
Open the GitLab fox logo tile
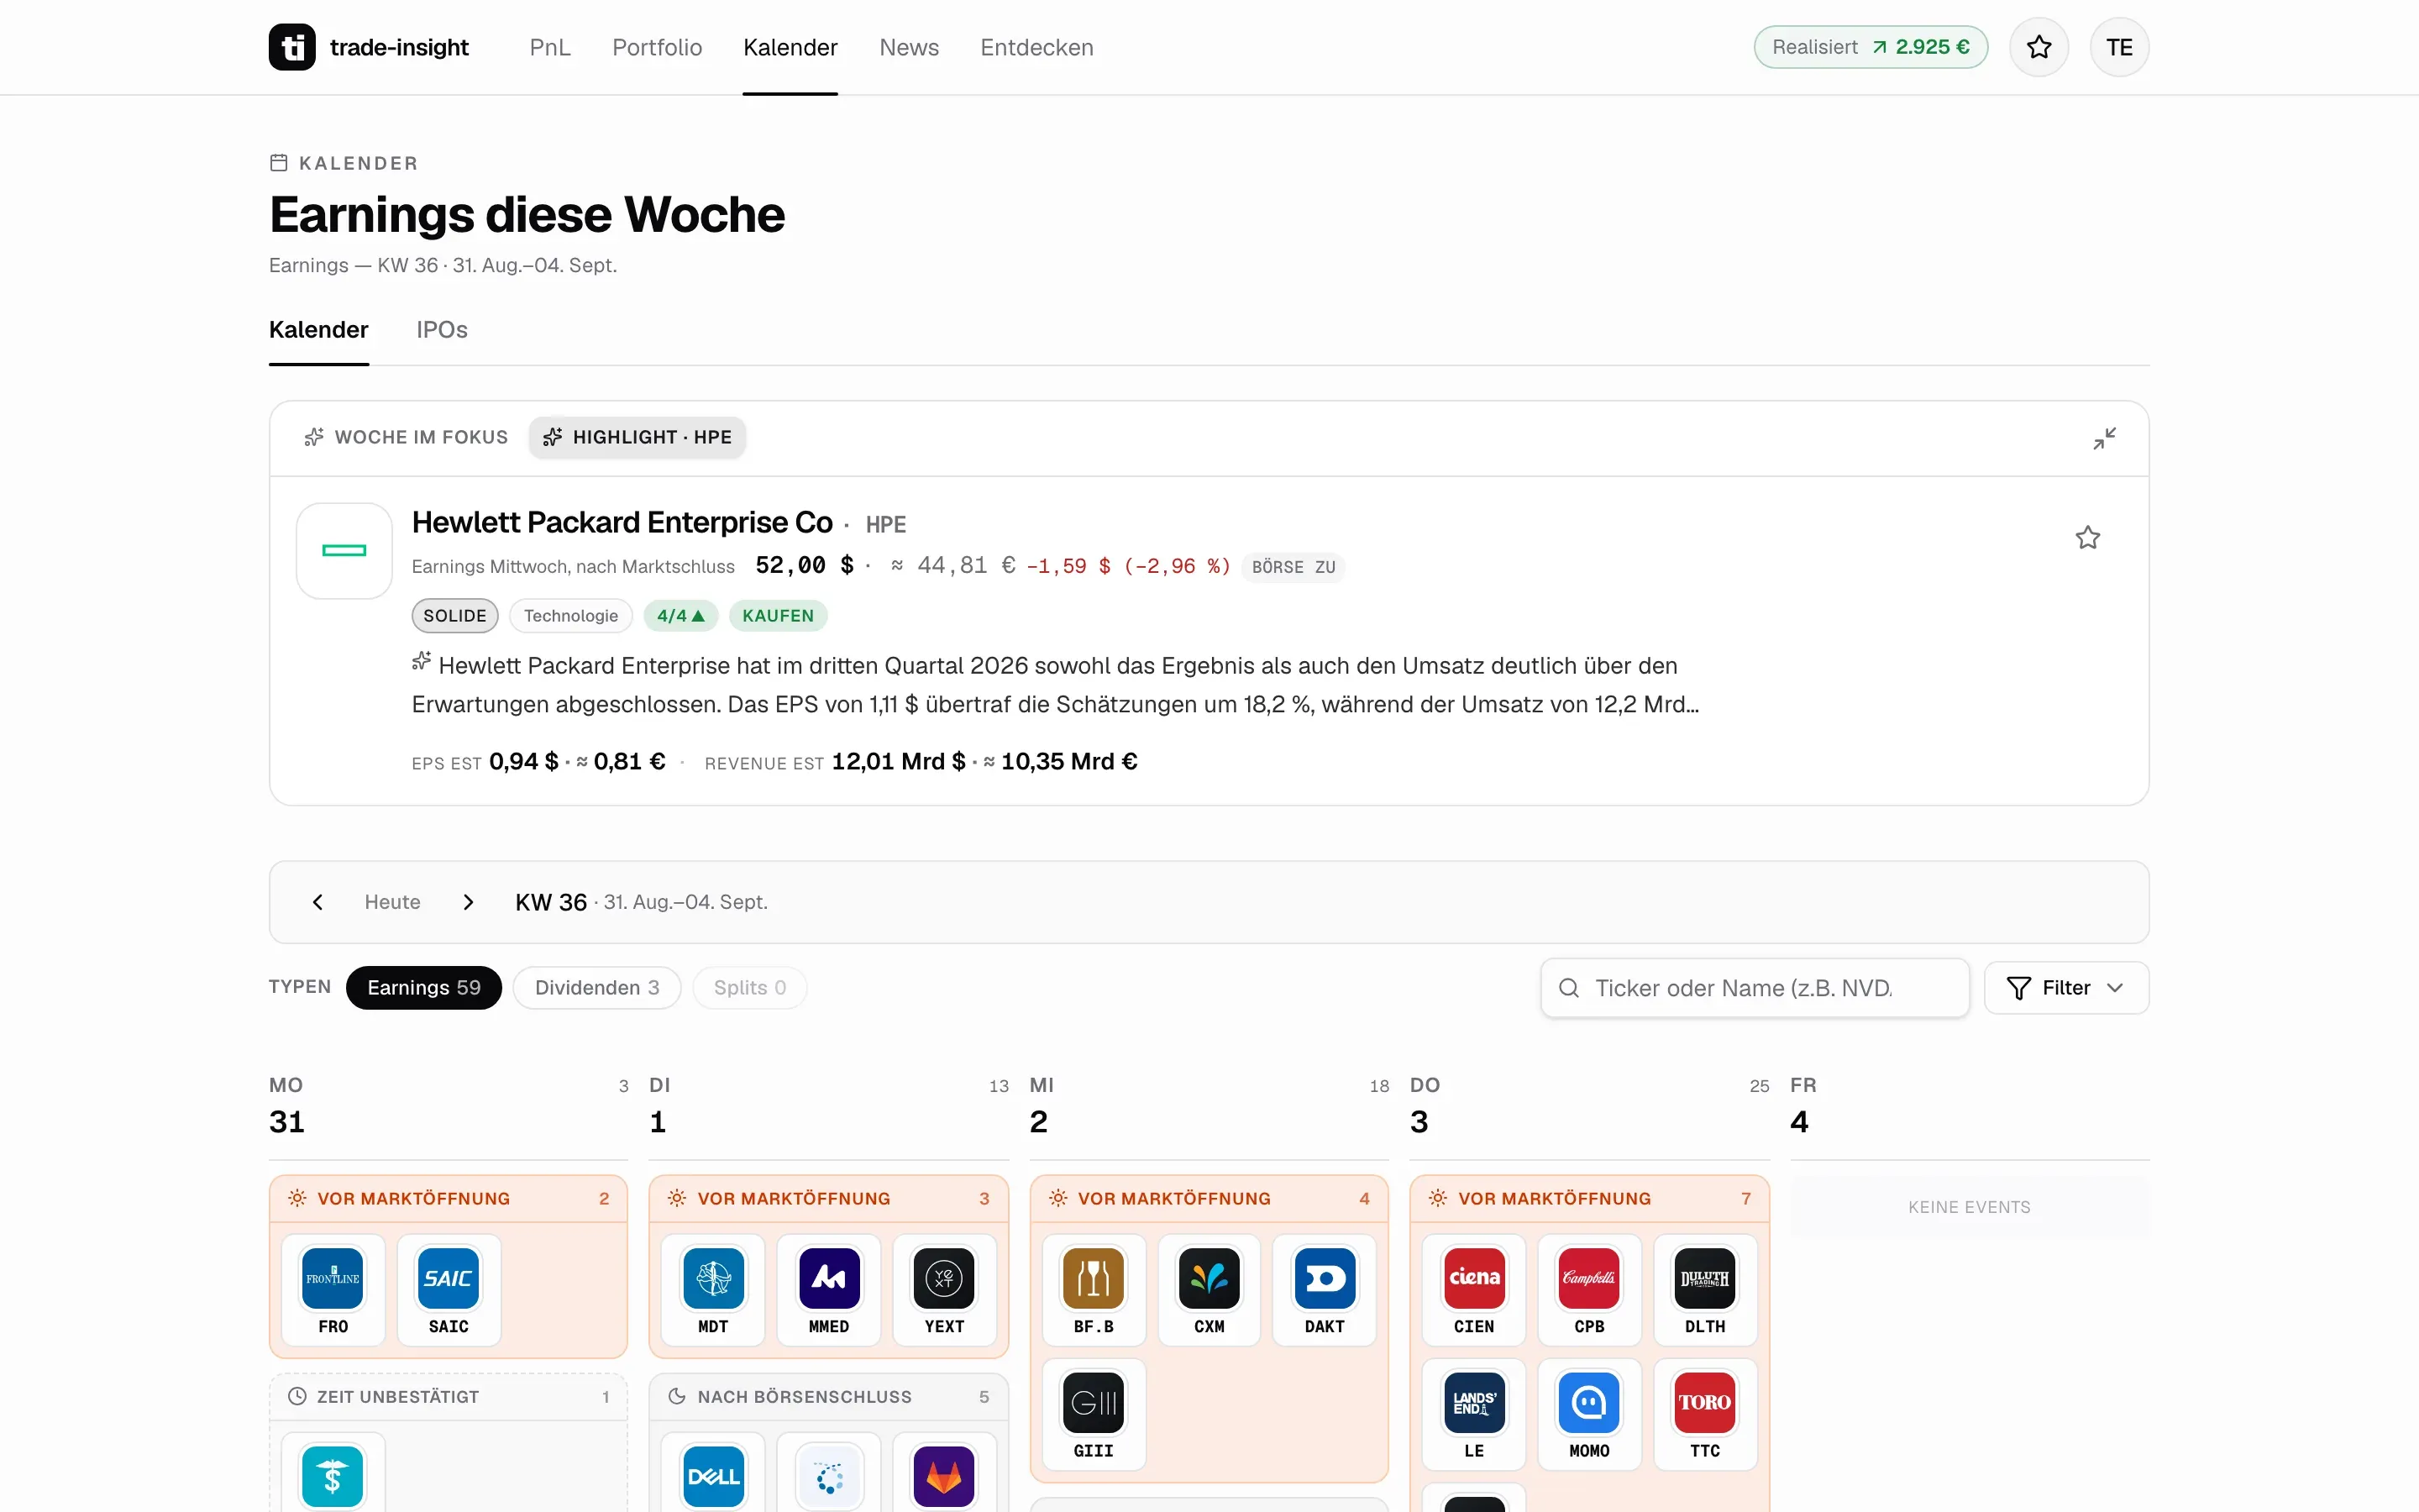945,1473
